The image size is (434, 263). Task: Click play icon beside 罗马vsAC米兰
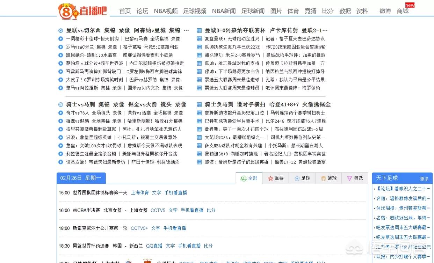click(x=61, y=47)
